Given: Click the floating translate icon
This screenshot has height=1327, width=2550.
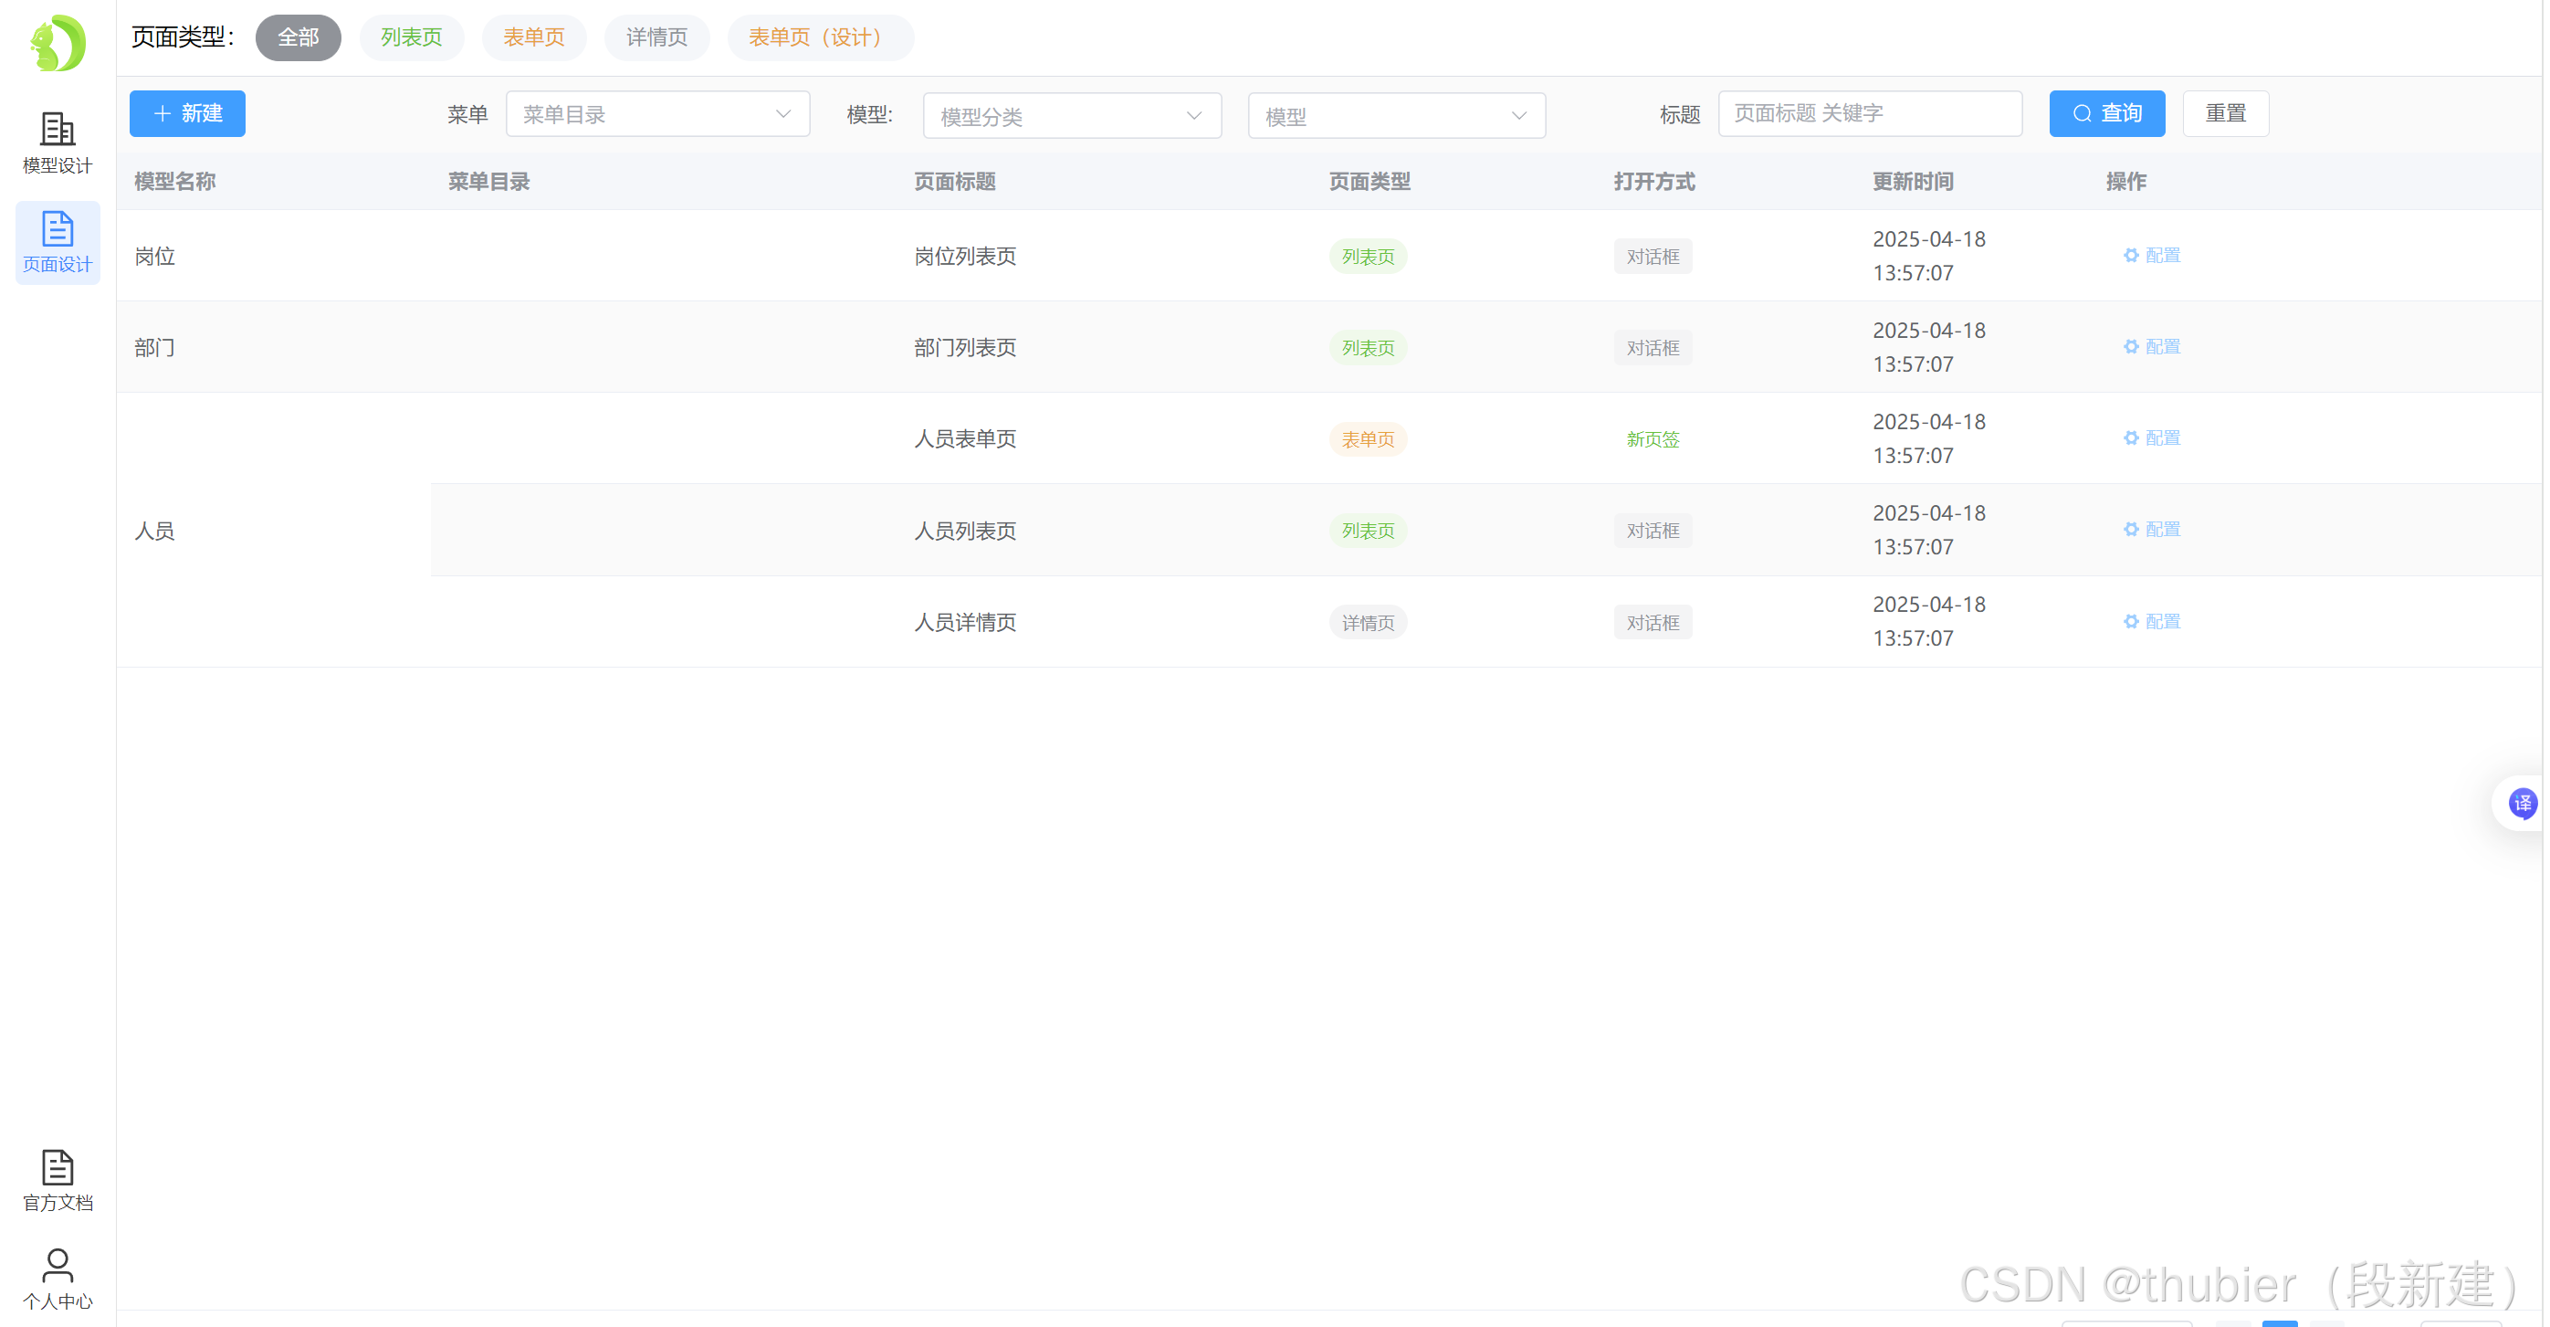Looking at the screenshot, I should click(x=2522, y=803).
